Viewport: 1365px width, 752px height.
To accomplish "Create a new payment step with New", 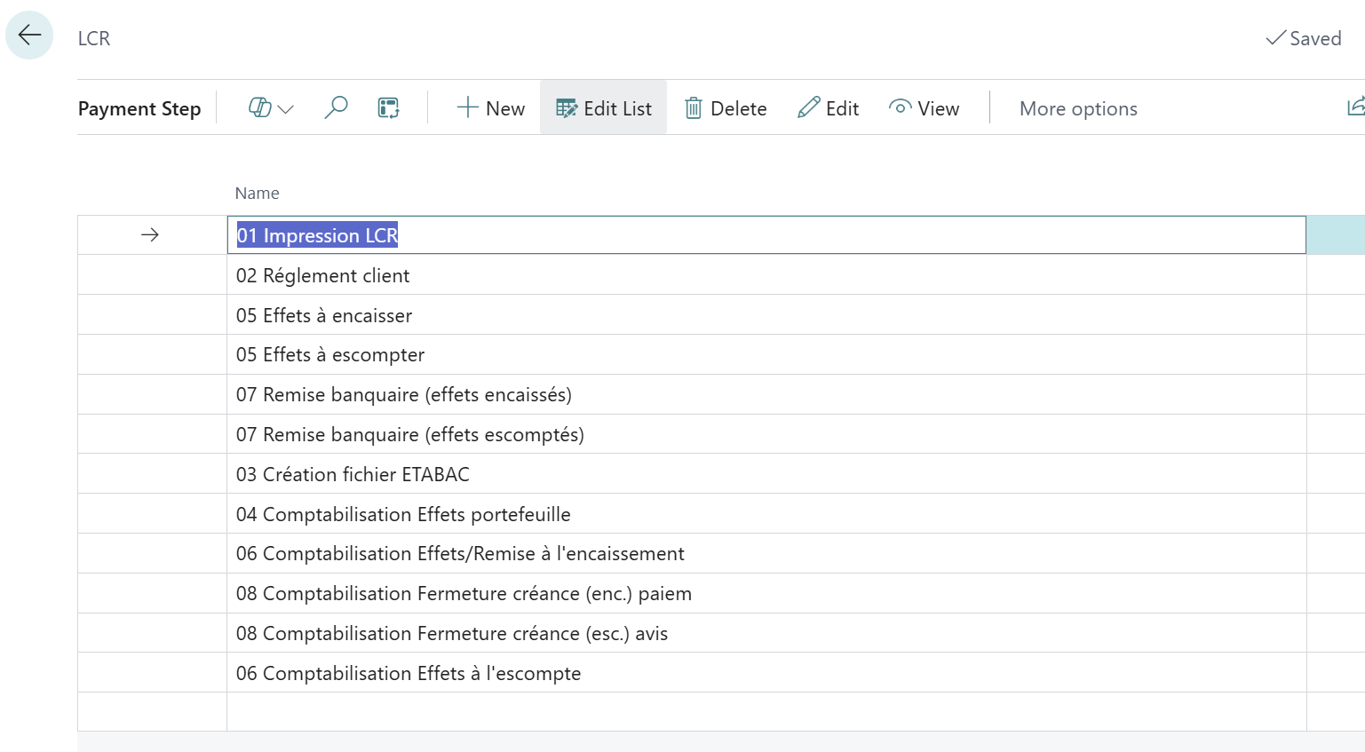I will coord(490,108).
